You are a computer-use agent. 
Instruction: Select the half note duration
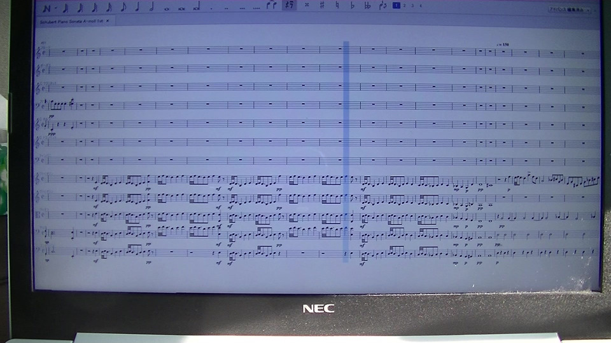152,6
